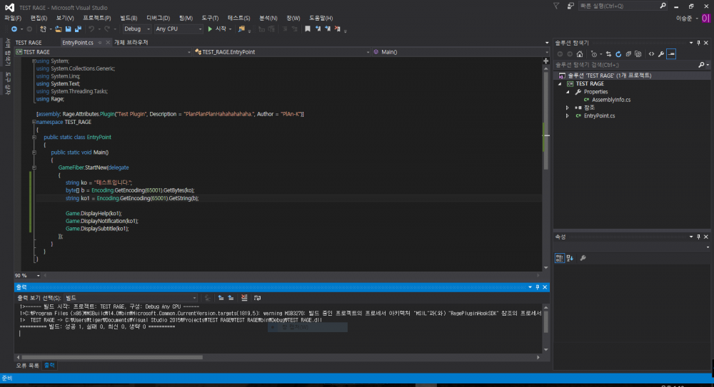The width and height of the screenshot is (714, 387).
Task: Click the View Code icon in Solution Explorer
Action: coord(651,53)
